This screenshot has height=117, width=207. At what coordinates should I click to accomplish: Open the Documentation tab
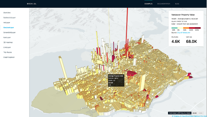click(164, 4)
